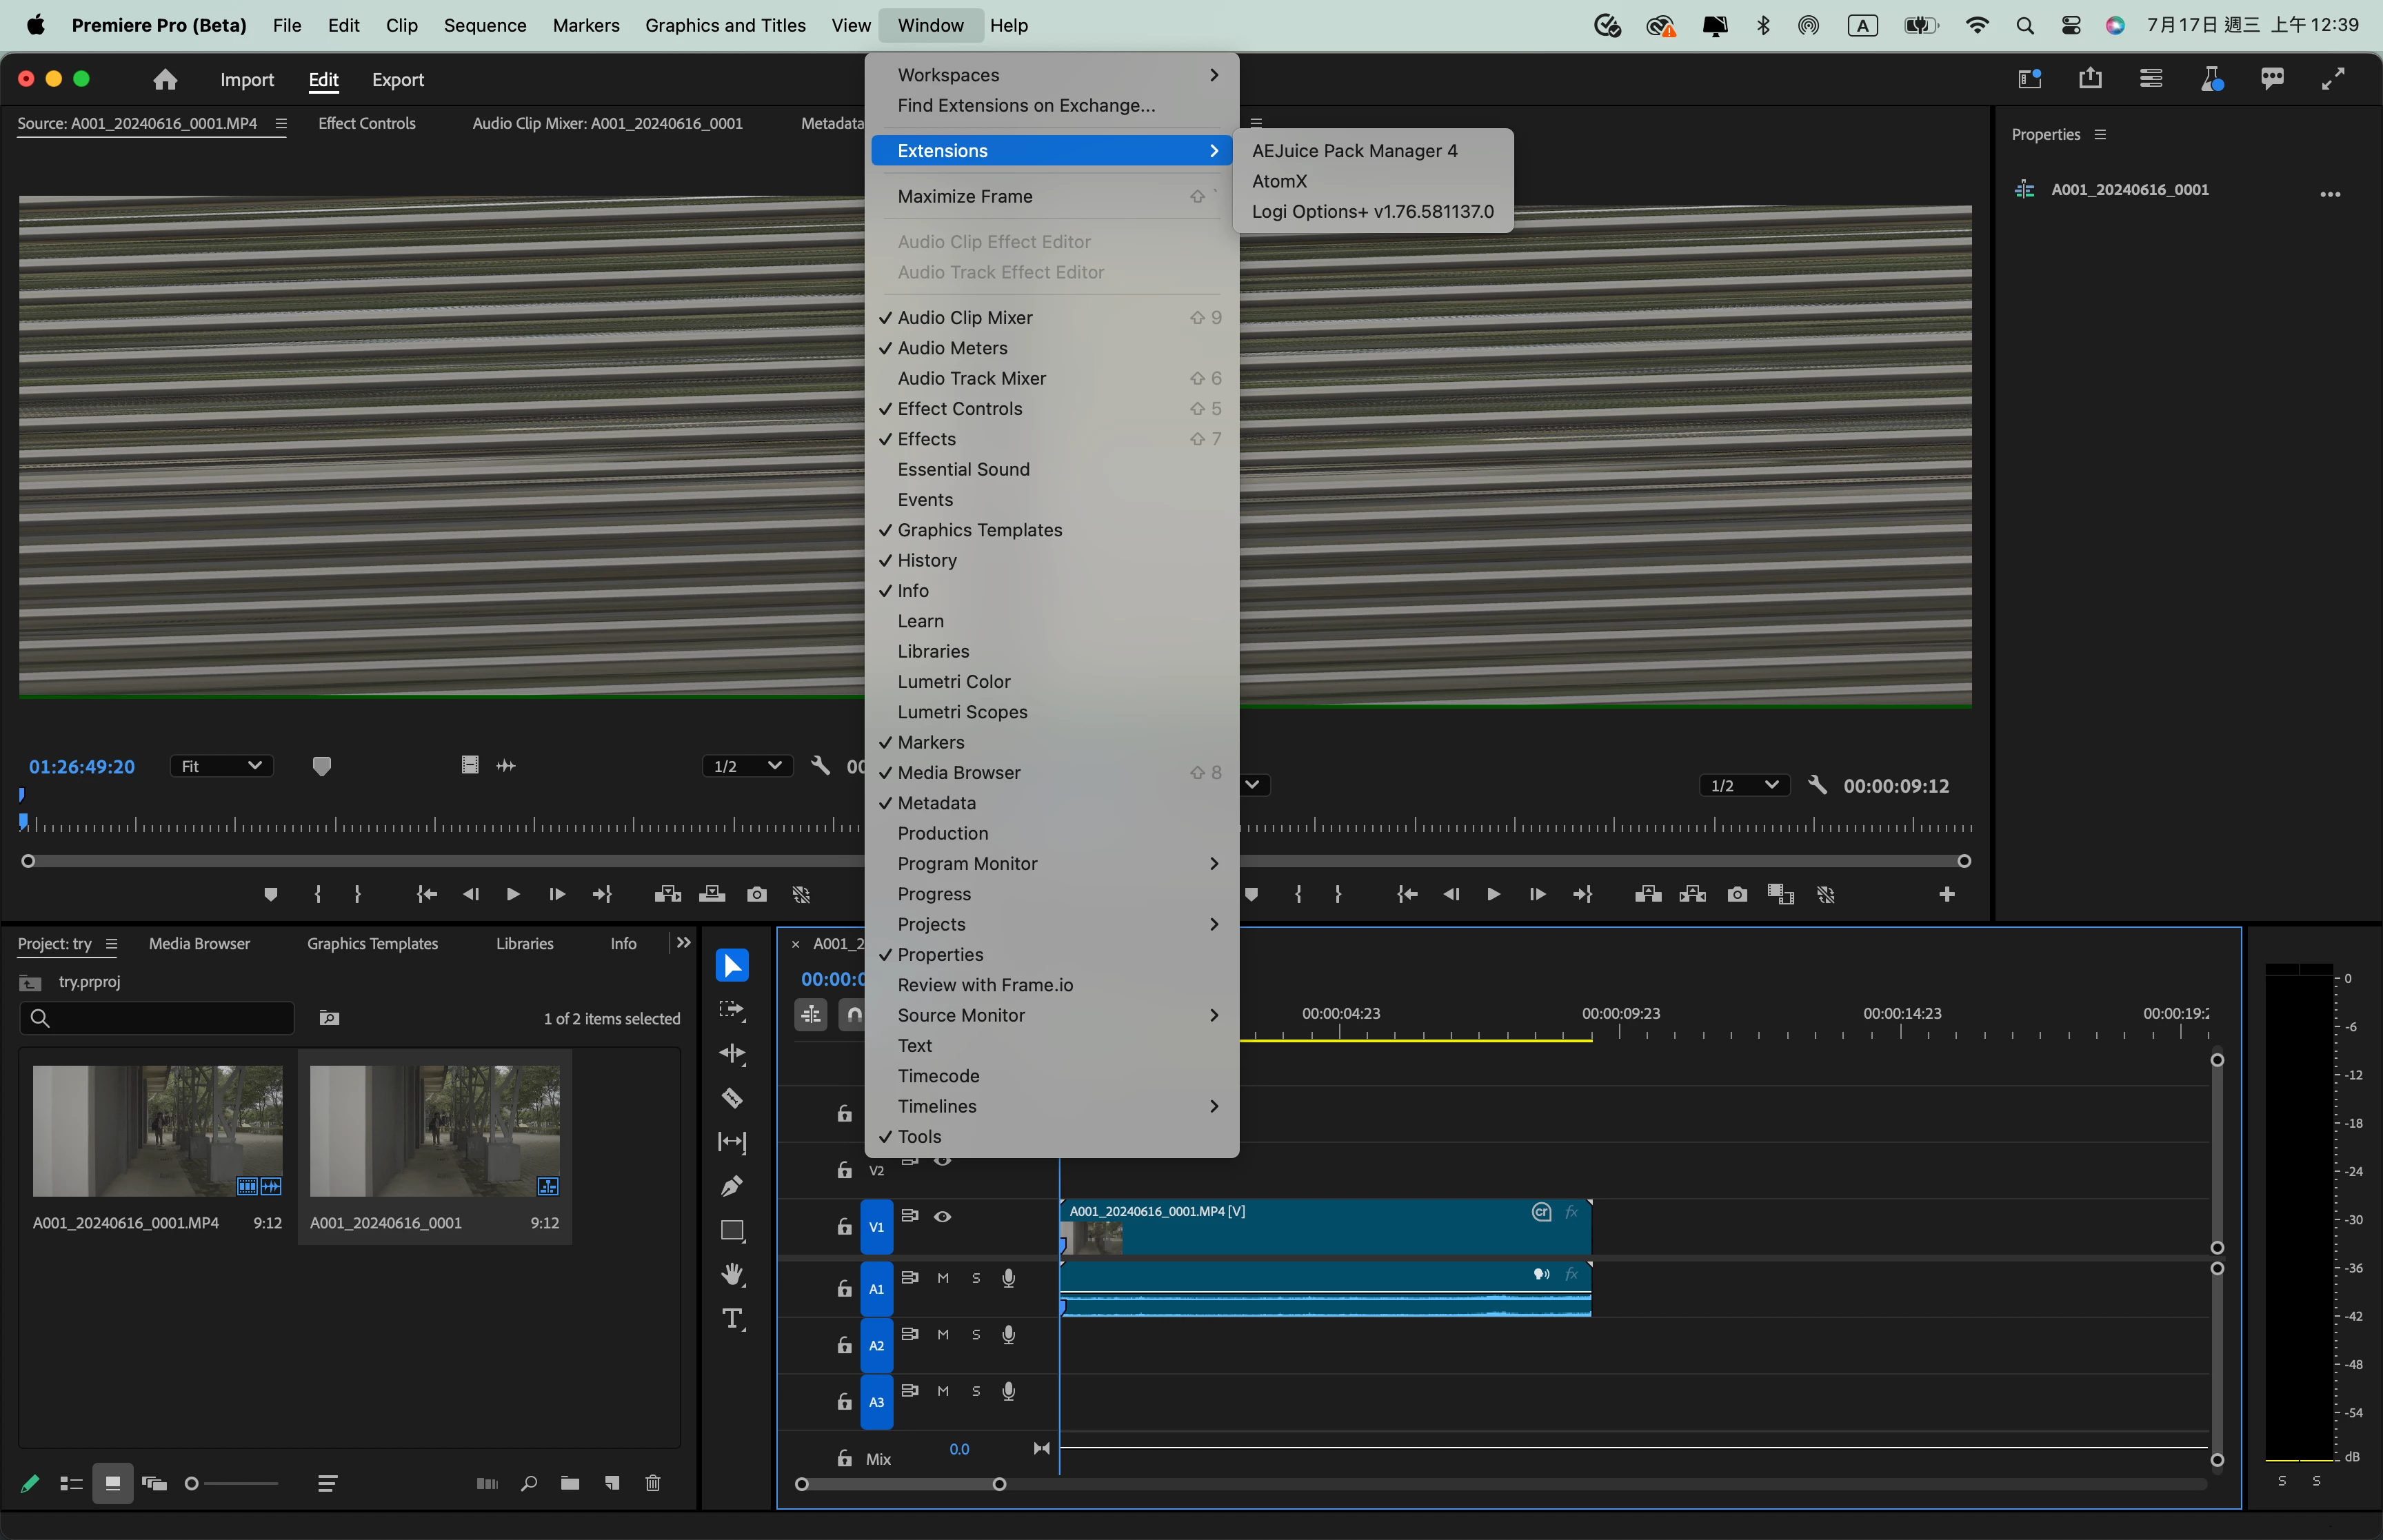This screenshot has width=2383, height=1540.
Task: Toggle Lumetri Color panel in Window menu
Action: [953, 682]
